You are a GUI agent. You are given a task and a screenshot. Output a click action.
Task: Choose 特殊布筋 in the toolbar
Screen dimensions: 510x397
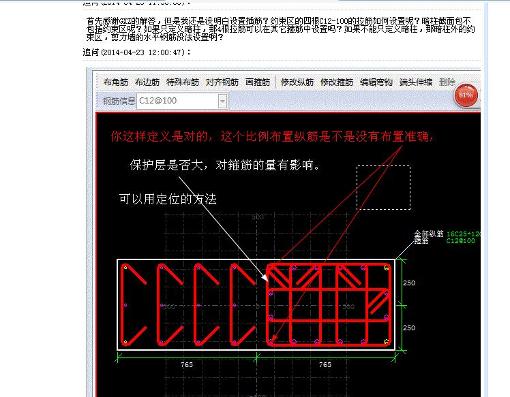(x=183, y=82)
